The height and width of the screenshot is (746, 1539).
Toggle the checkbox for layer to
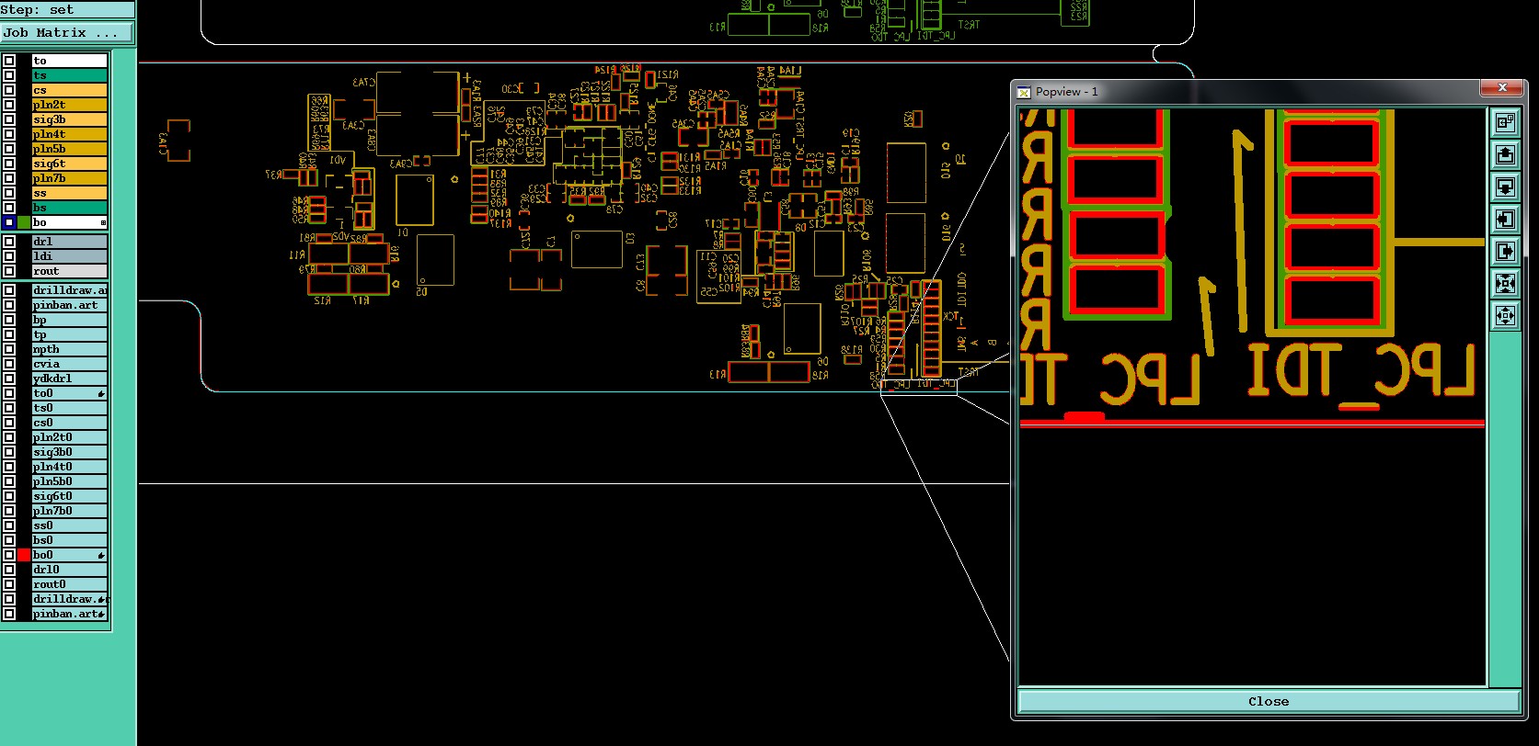click(x=9, y=61)
